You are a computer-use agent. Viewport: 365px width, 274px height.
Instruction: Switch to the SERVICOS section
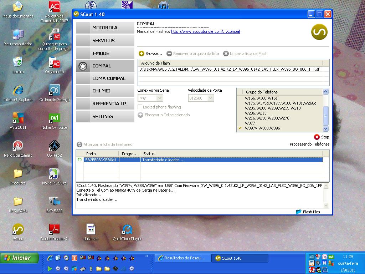[x=105, y=41]
